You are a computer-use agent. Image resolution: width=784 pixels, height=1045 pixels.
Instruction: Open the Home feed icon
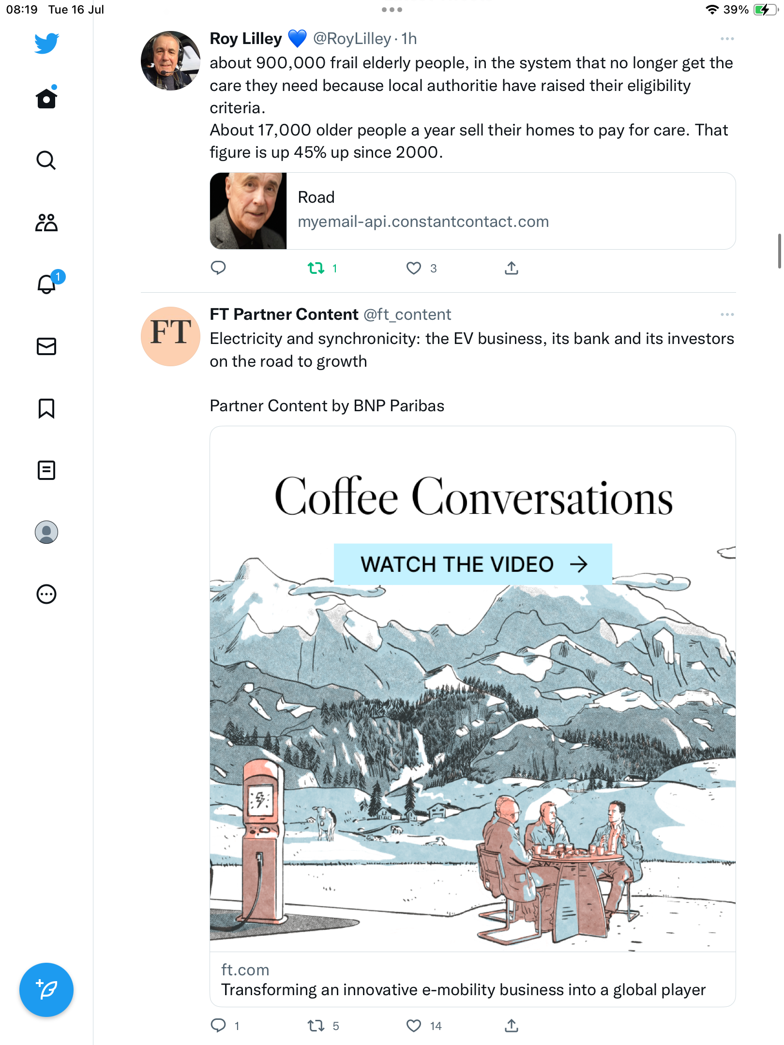coord(46,98)
